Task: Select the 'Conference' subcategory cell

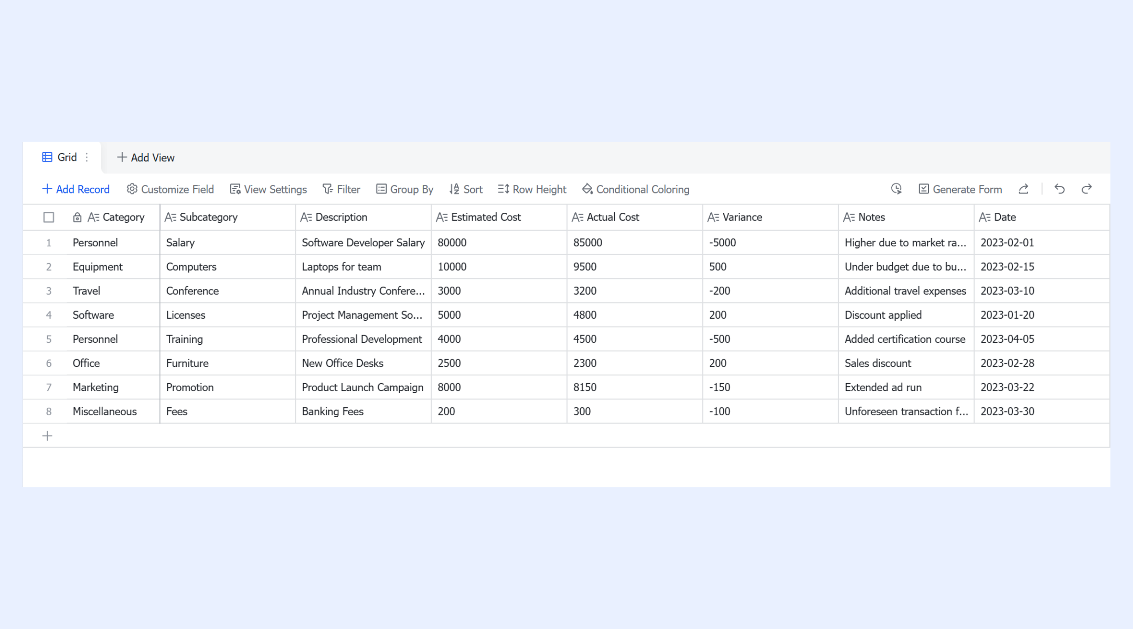Action: 228,291
